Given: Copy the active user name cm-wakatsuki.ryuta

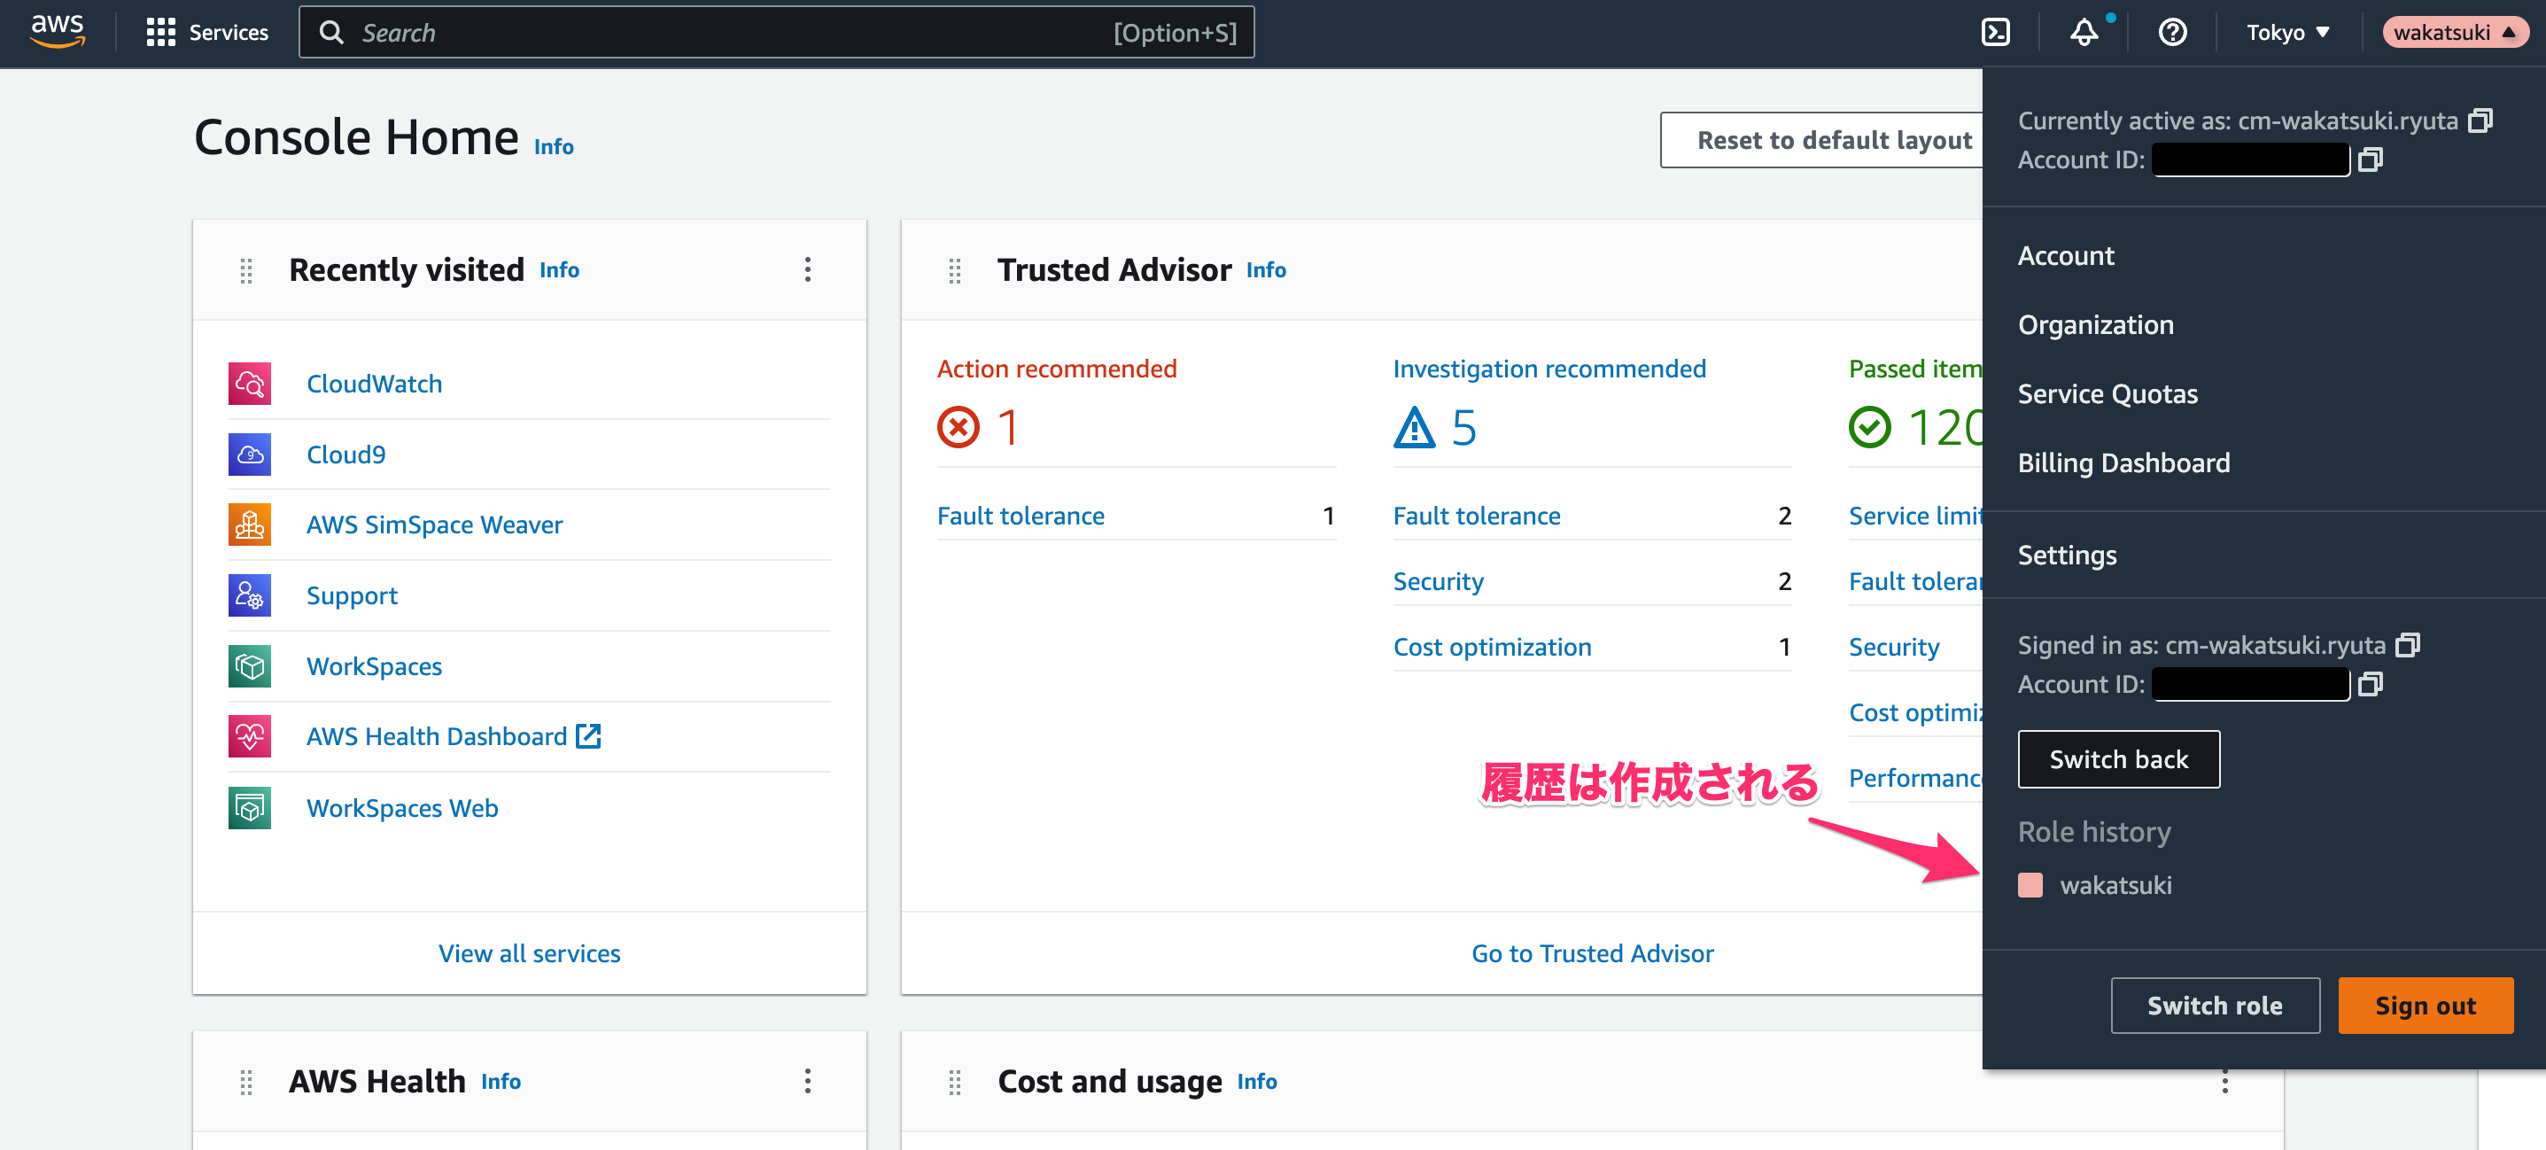Looking at the screenshot, I should click(x=2480, y=120).
